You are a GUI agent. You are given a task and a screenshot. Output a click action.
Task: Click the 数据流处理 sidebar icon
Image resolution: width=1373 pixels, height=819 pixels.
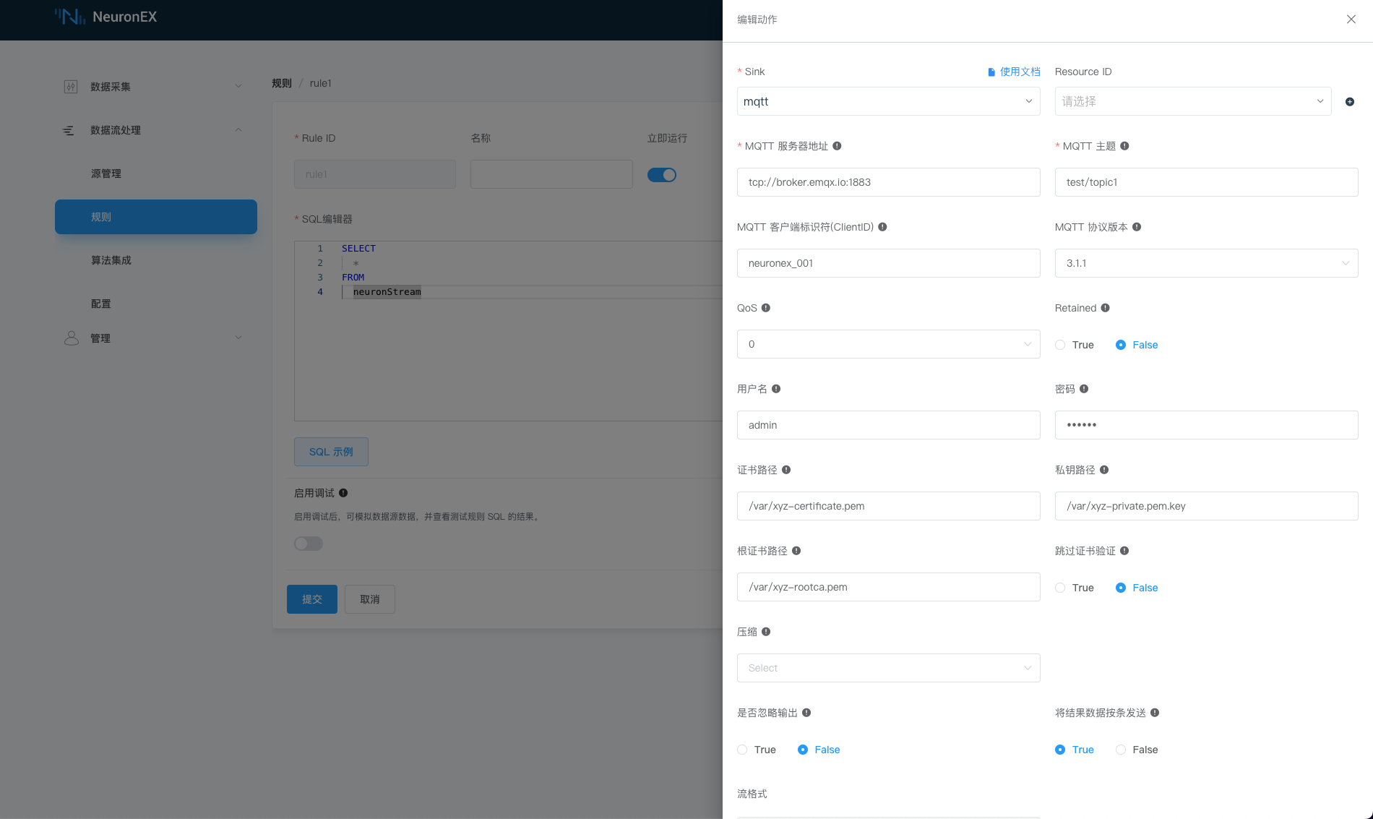pyautogui.click(x=69, y=130)
